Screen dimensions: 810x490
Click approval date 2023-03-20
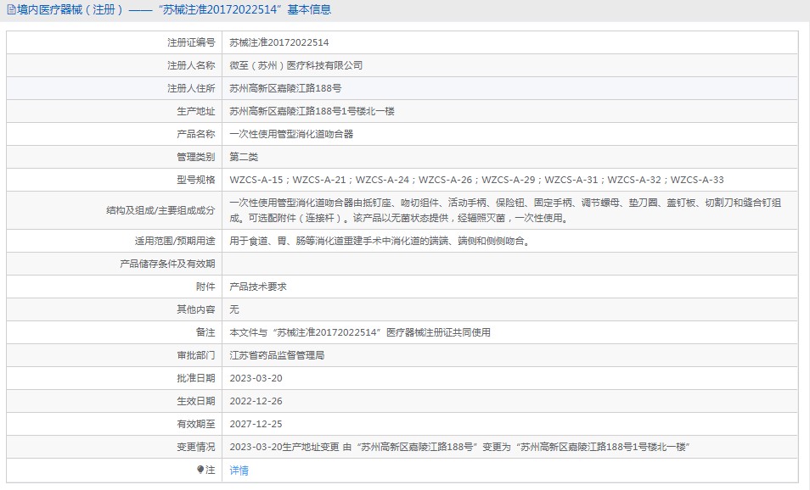(x=256, y=378)
